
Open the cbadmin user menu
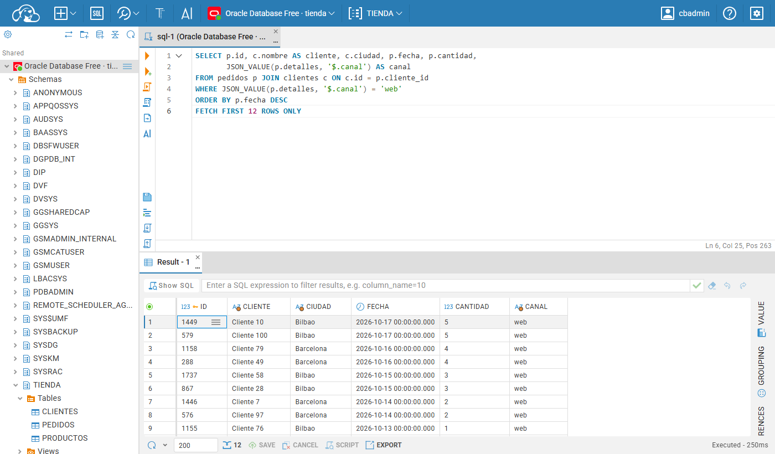pyautogui.click(x=685, y=13)
